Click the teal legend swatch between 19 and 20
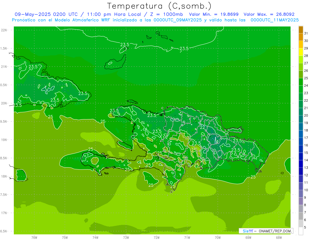Viewport: 313px width, 241px height. (301, 119)
